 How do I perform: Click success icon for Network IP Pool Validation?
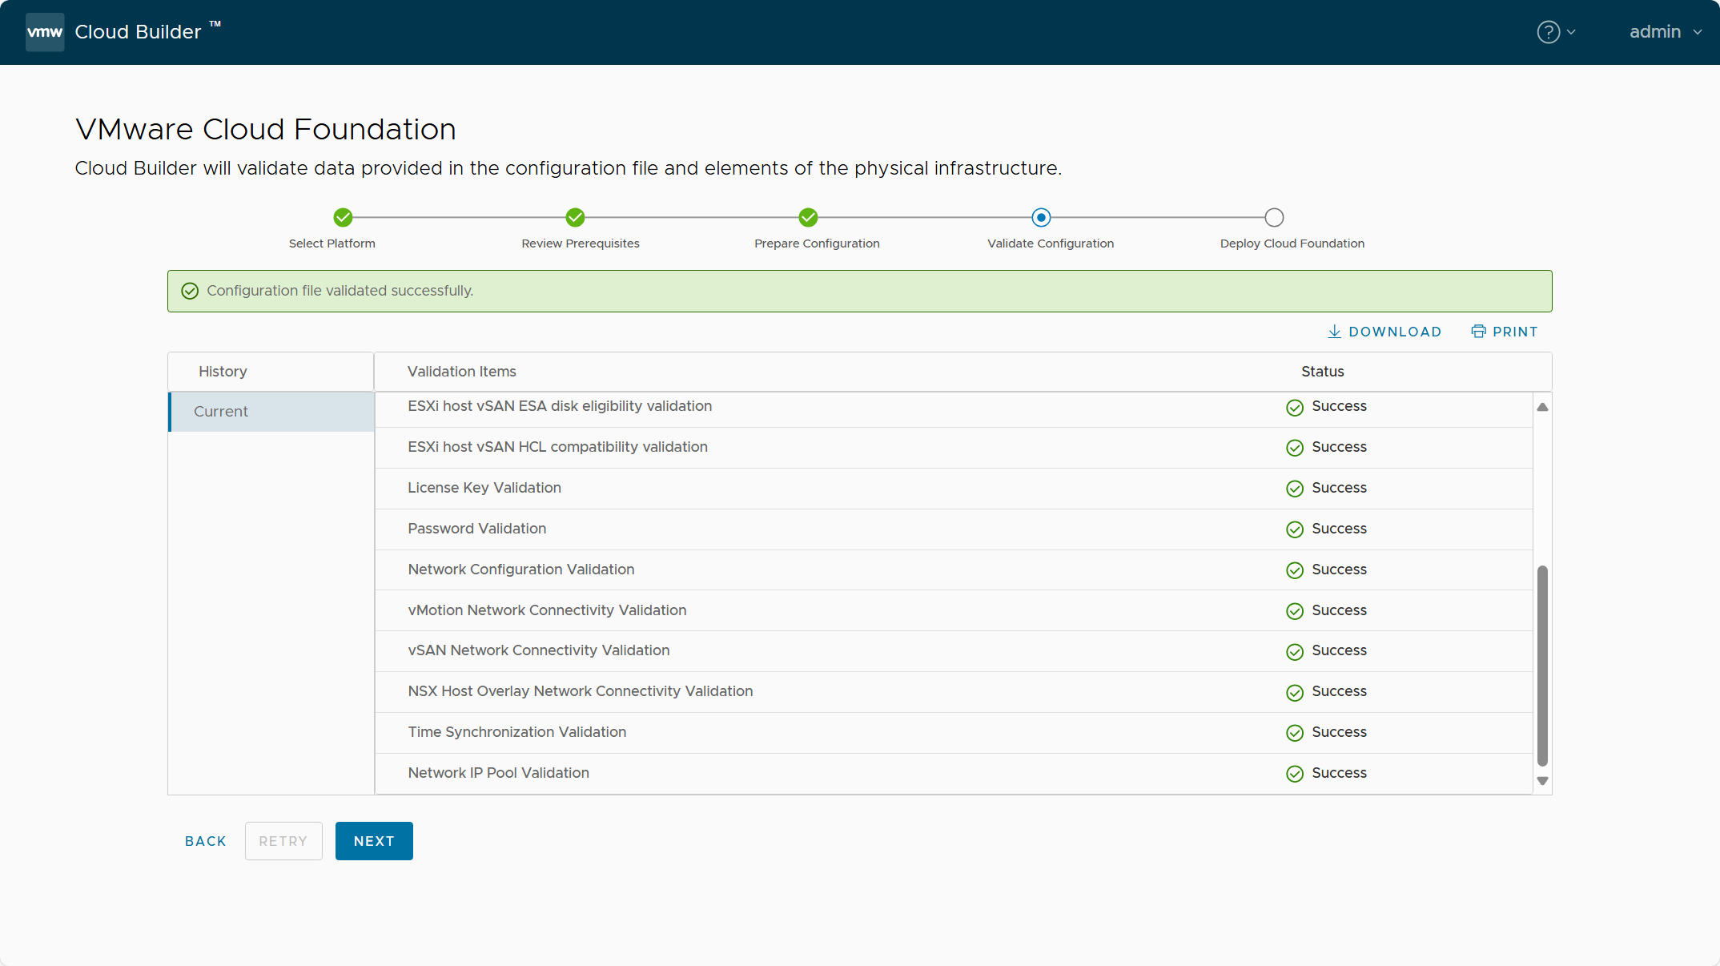click(1295, 775)
